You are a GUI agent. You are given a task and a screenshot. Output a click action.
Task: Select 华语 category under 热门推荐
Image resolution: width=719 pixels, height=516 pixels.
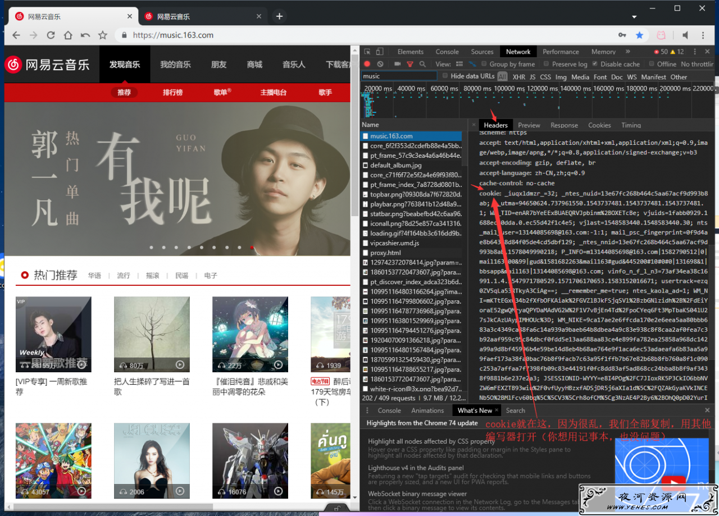(x=94, y=276)
